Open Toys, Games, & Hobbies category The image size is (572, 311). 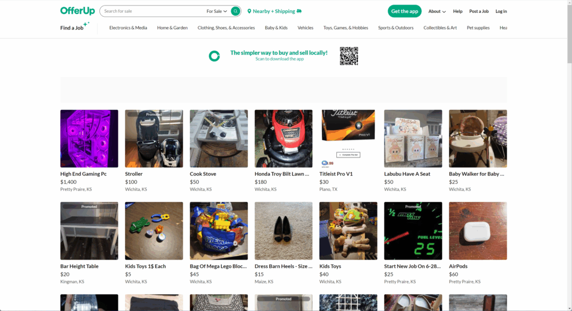345,28
